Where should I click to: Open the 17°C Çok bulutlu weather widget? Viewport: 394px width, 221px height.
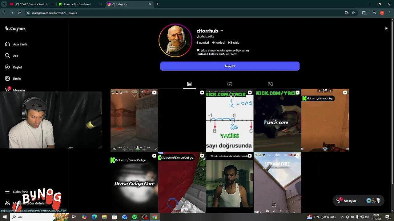322,217
